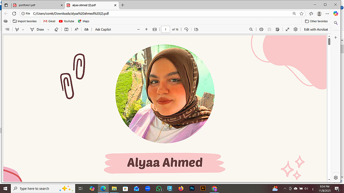Screen dimensions: 344x193
Task: Open the Windows Start menu
Action: pos(5,189)
